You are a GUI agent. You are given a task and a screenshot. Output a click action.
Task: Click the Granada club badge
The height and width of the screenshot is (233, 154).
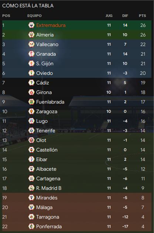pyautogui.click(x=31, y=54)
